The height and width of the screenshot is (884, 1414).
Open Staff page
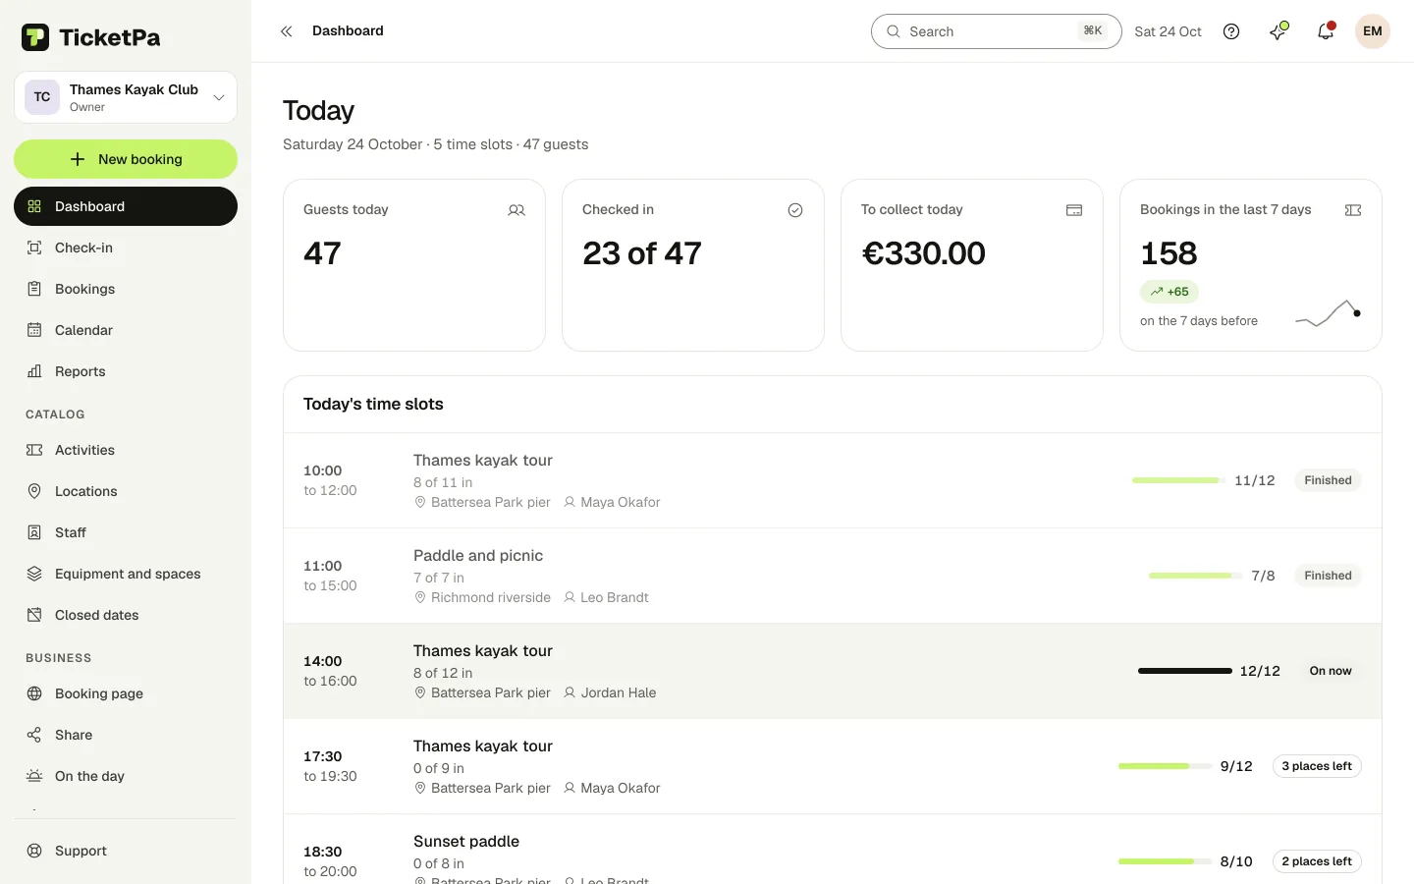tap(126, 532)
